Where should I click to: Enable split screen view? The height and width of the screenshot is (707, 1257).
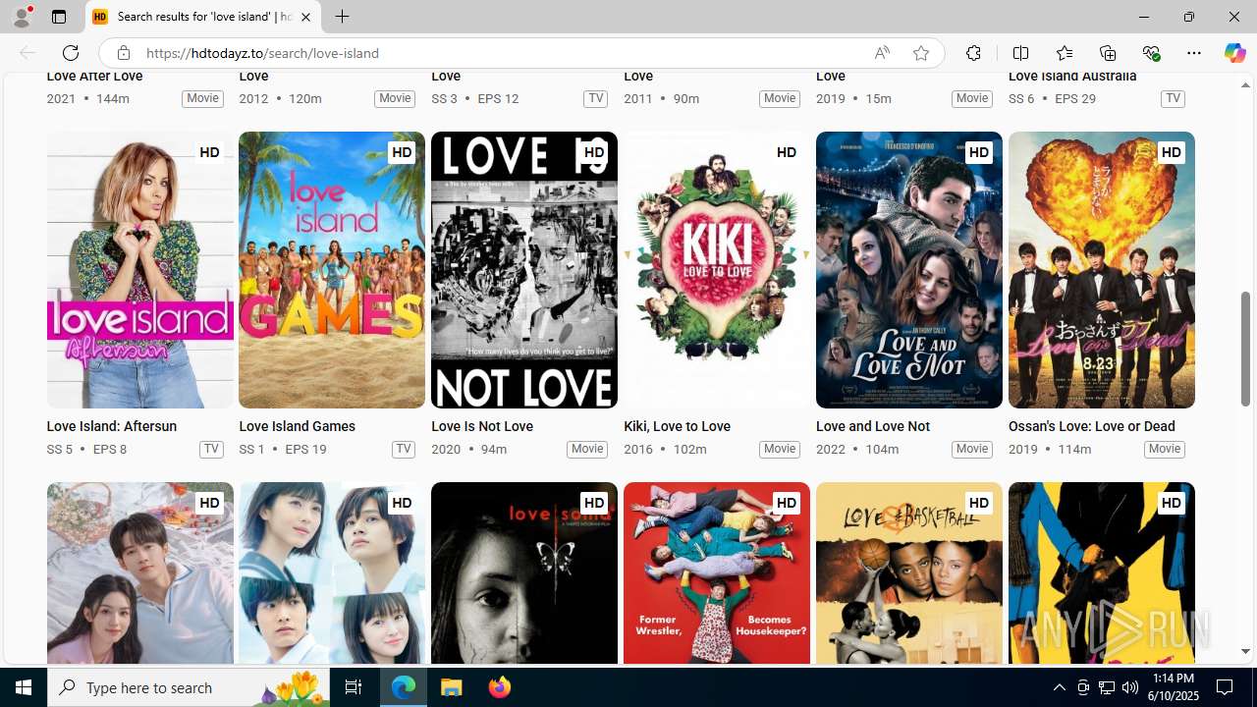pos(1020,53)
